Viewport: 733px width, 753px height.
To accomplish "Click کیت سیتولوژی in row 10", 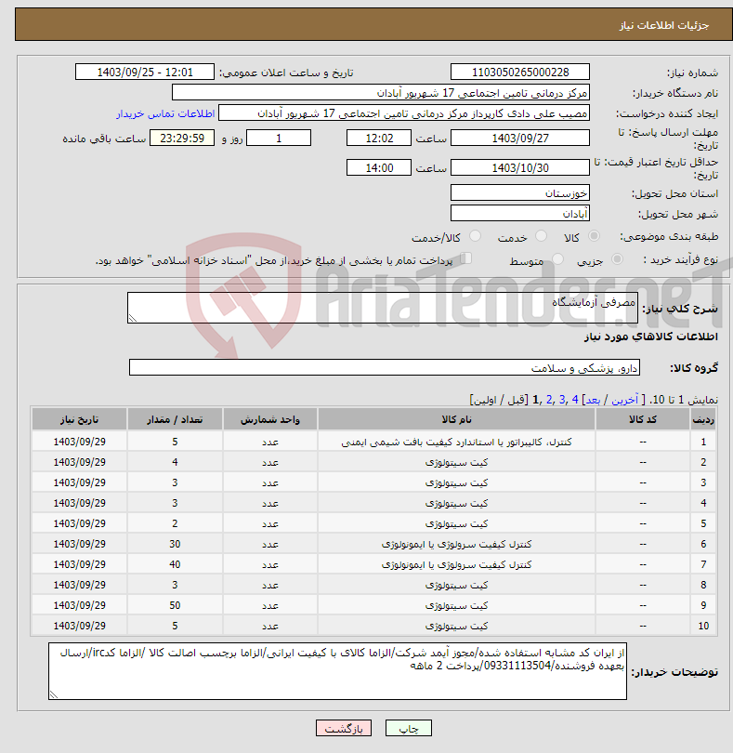I will click(456, 626).
